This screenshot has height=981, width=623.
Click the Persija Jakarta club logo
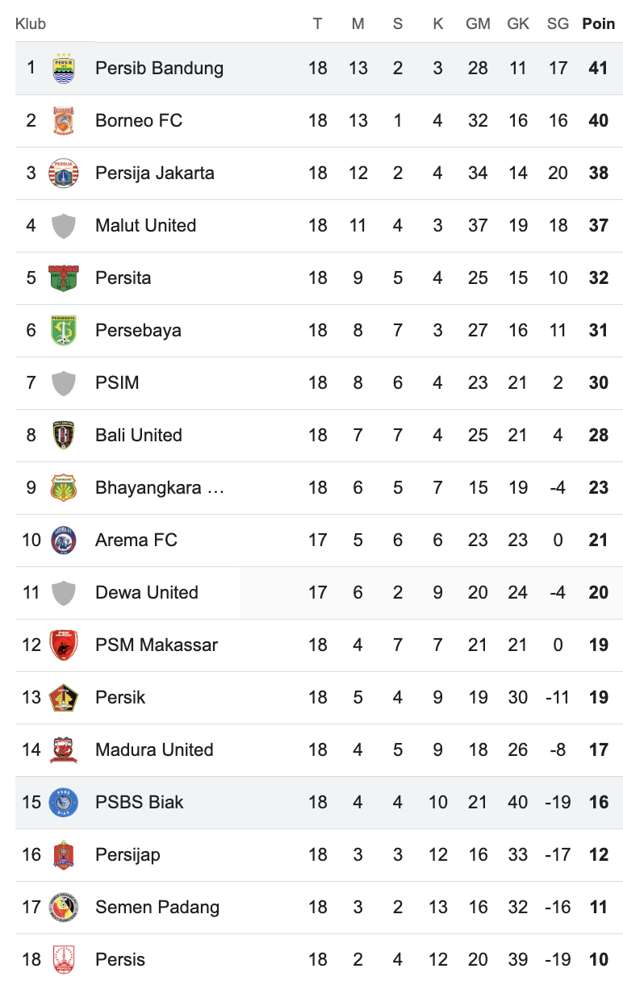tap(64, 173)
